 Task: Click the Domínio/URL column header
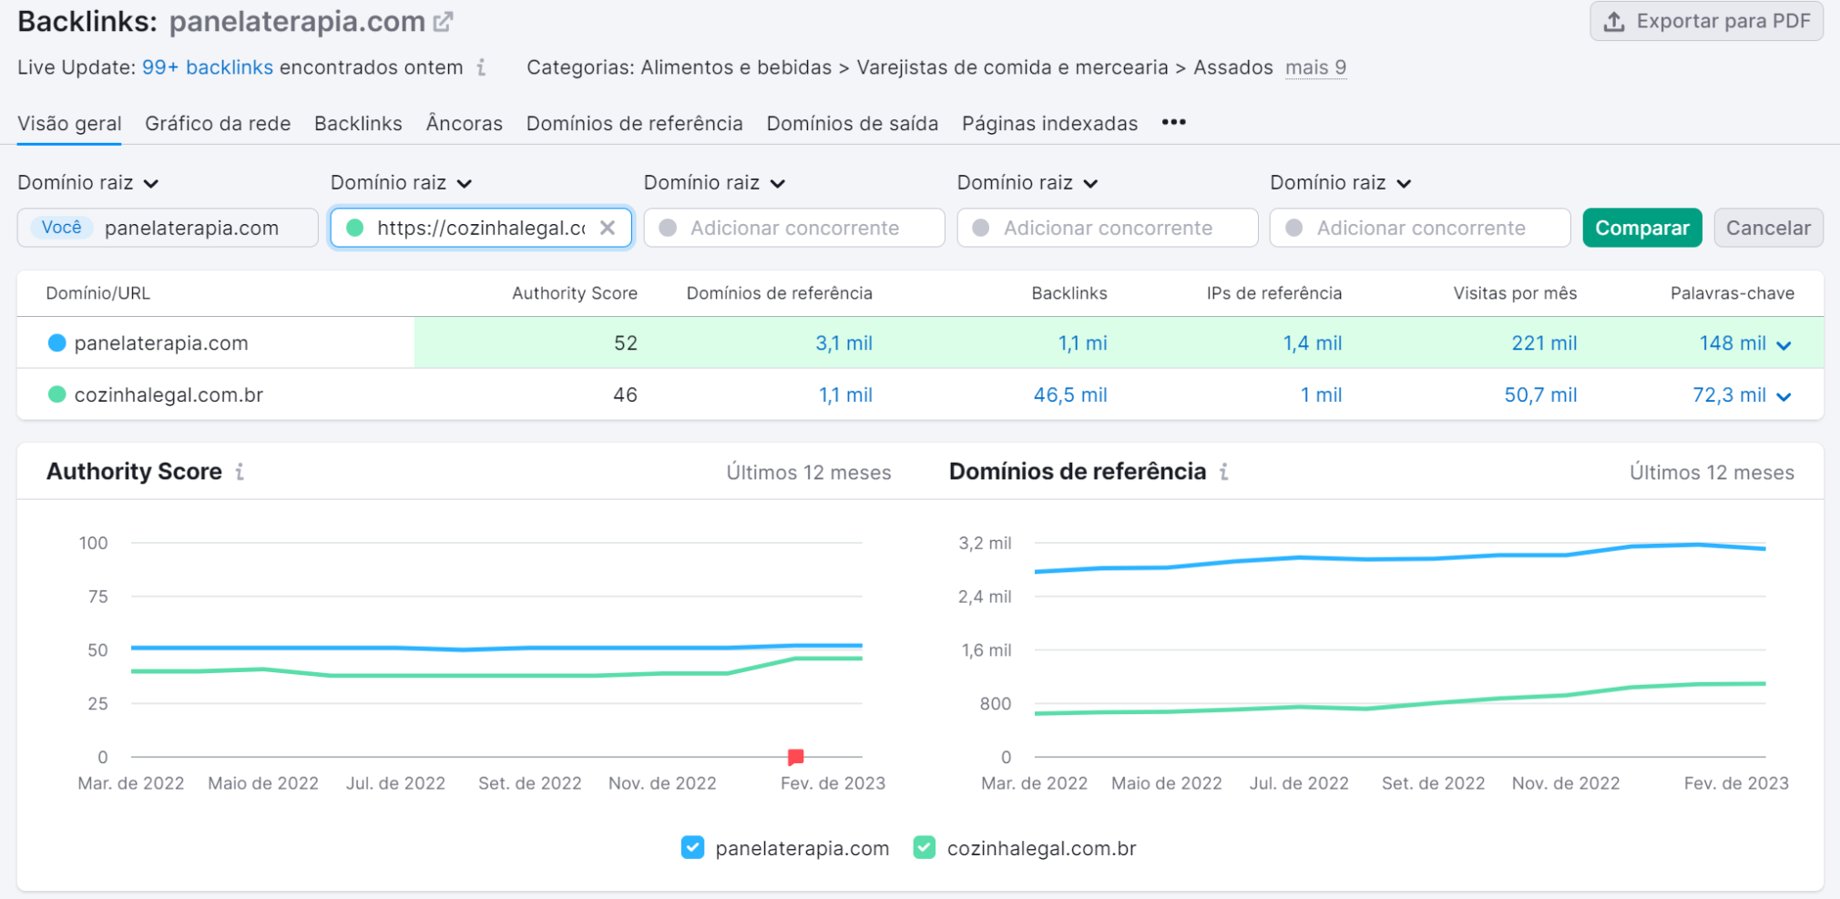coord(98,293)
